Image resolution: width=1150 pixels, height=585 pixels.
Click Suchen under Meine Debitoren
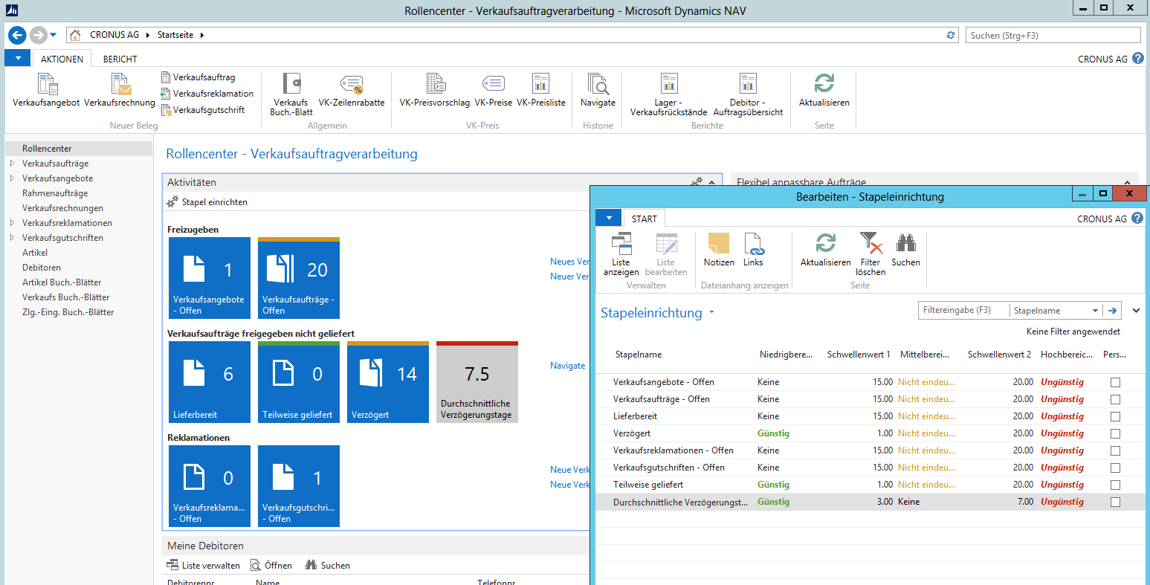tap(328, 566)
